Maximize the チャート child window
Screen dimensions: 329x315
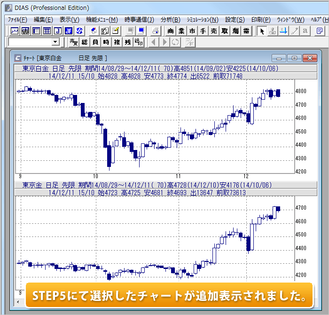click(x=295, y=58)
